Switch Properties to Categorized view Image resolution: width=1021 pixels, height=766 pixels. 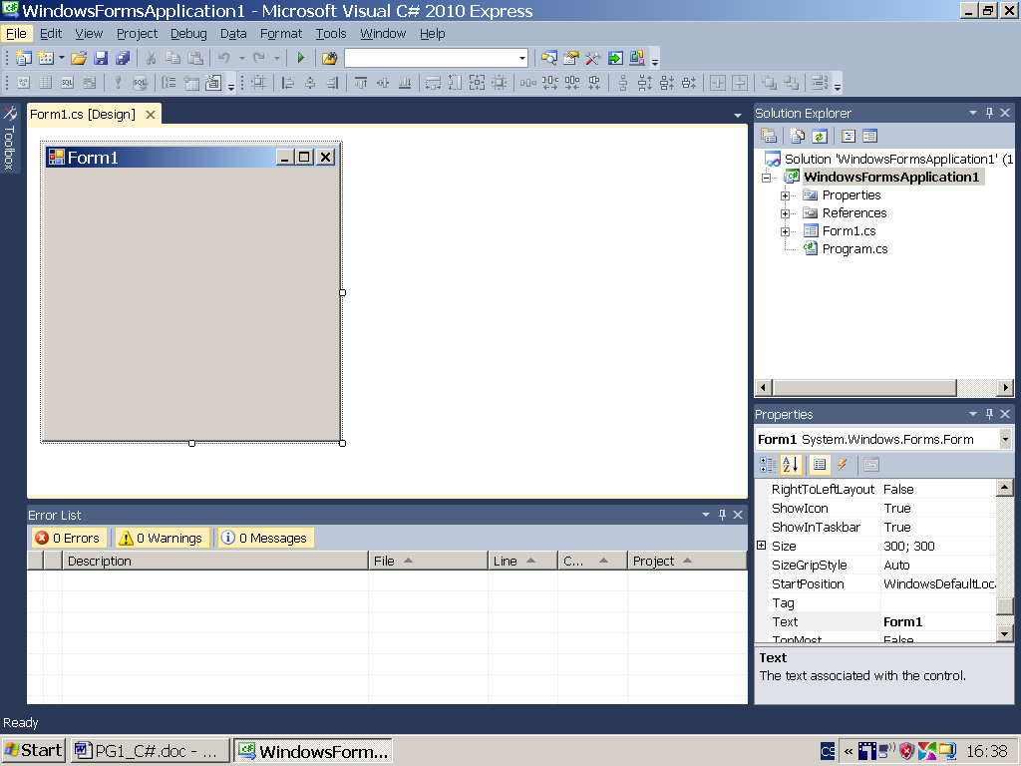pyautogui.click(x=768, y=465)
